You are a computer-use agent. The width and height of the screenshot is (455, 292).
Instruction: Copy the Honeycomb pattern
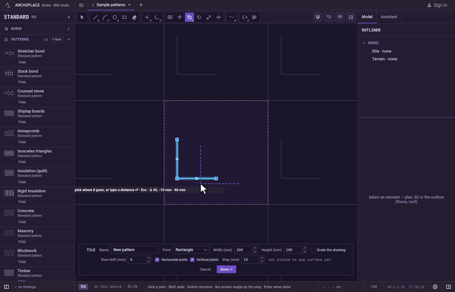click(22, 142)
